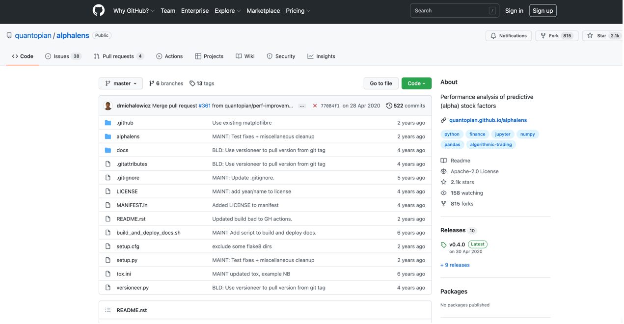Screen dimensions: 624x324
Task: Open the Apache-2.0 License link
Action: [475, 171]
